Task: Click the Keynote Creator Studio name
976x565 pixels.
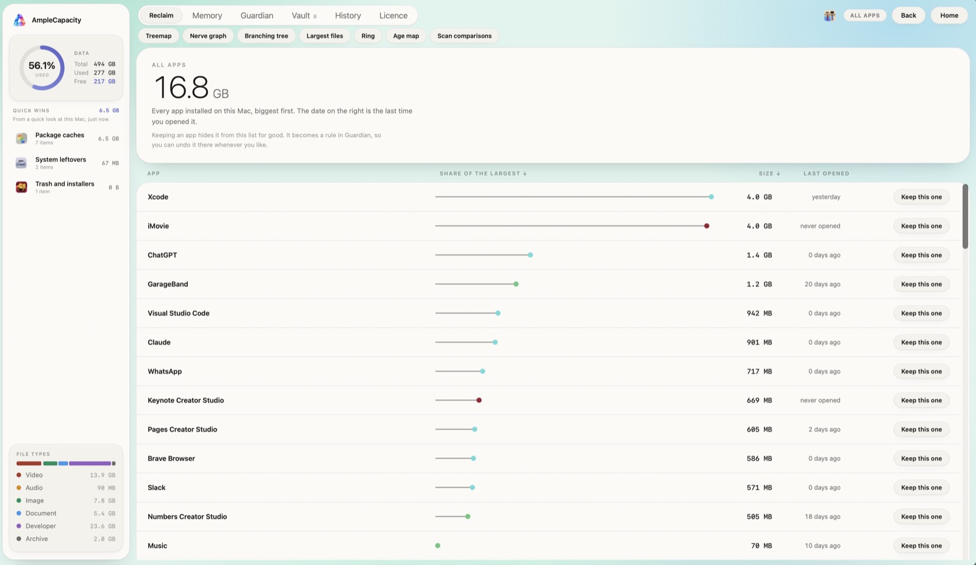Action: coord(185,400)
